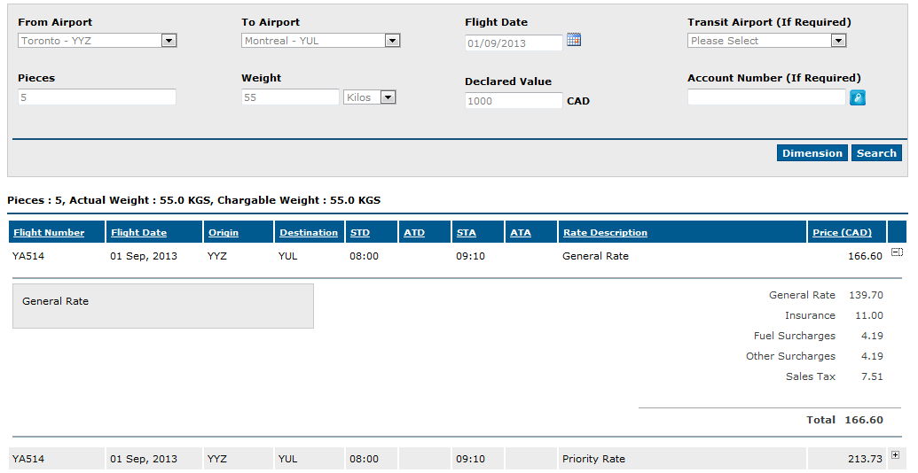Click the Account Number text field

coord(766,97)
